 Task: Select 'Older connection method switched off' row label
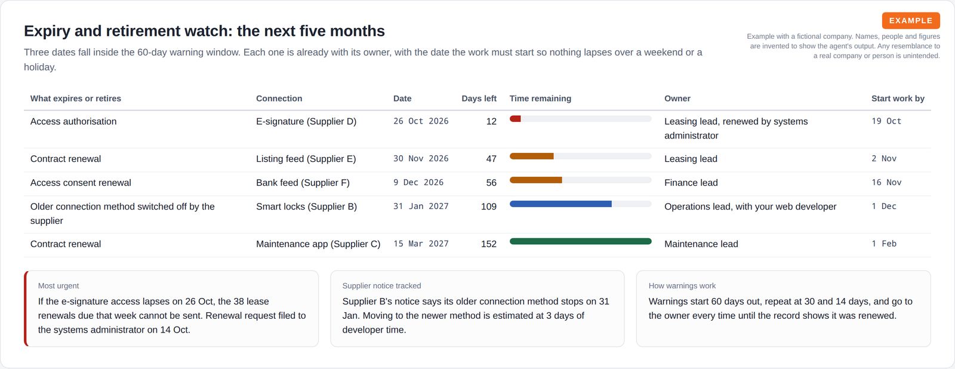point(122,214)
